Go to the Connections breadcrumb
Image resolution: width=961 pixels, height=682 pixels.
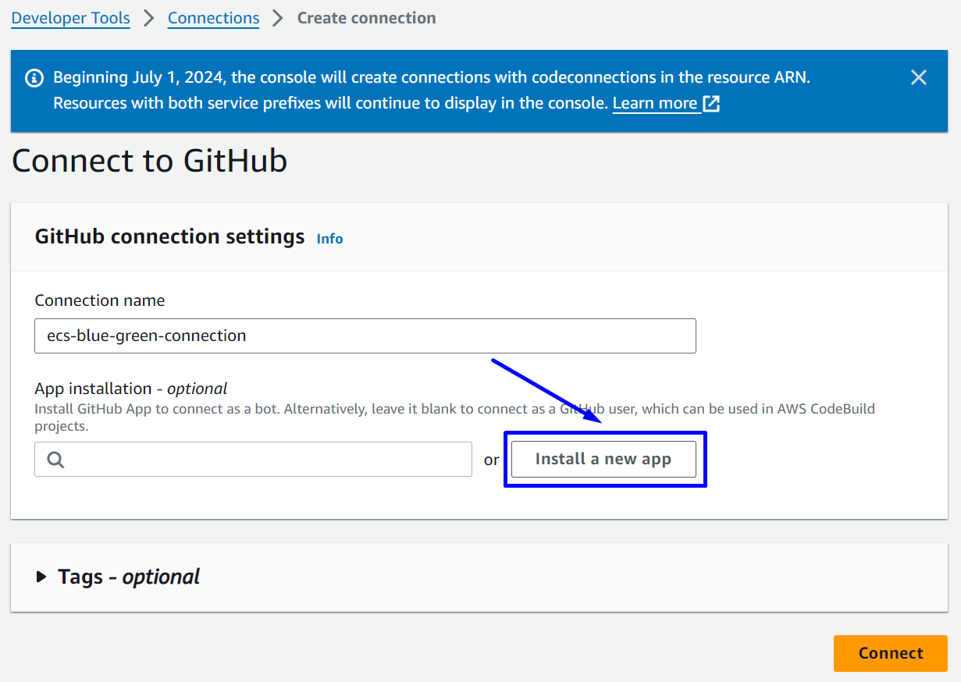213,18
